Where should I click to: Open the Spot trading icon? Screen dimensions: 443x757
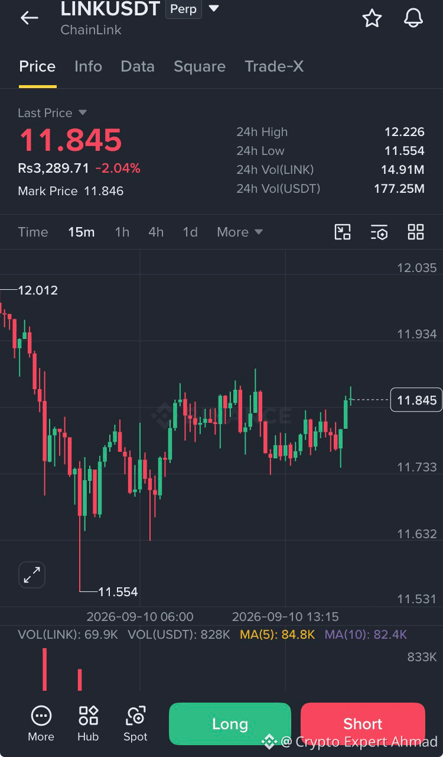pyautogui.click(x=135, y=723)
